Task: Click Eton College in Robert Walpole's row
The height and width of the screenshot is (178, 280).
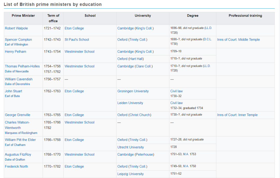Action: [x=74, y=28]
